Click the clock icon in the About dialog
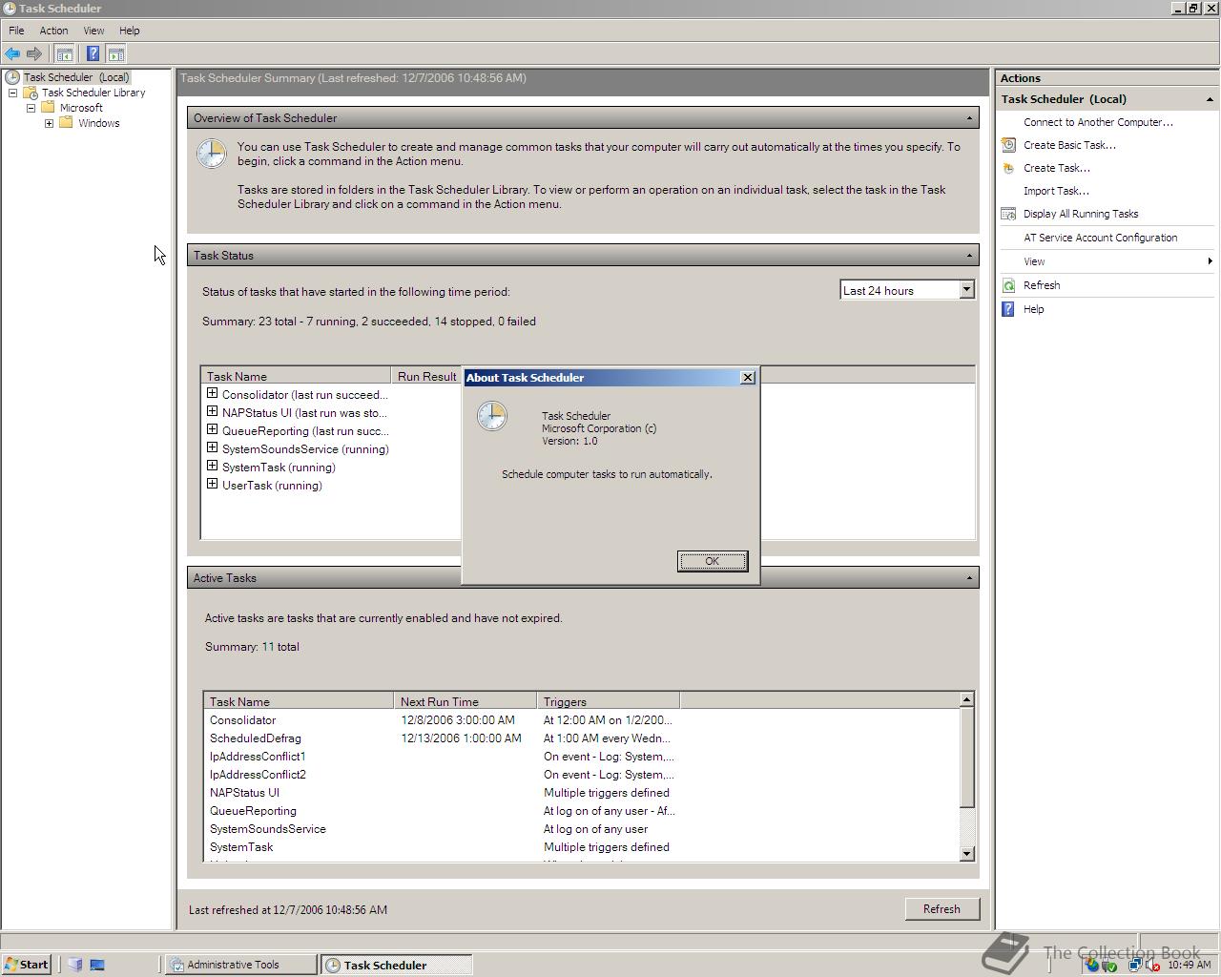 pos(492,416)
